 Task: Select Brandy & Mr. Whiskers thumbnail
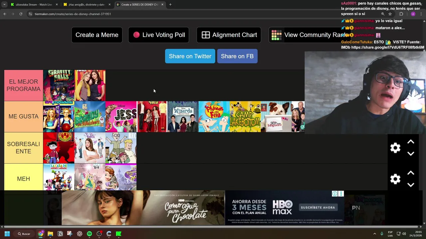pos(90,117)
